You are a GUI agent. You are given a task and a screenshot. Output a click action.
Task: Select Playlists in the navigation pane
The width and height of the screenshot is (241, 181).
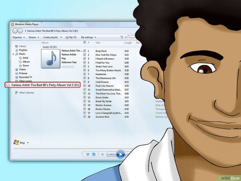coord(23,50)
